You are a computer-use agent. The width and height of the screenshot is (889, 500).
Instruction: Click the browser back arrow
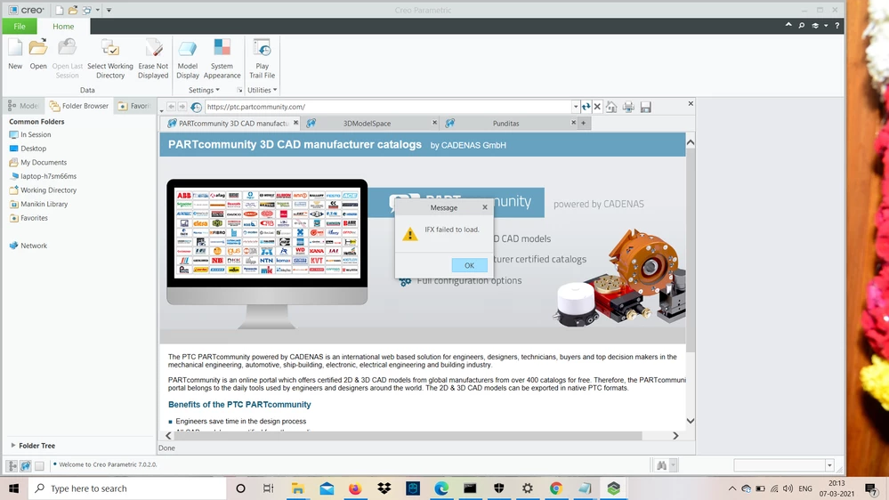171,107
